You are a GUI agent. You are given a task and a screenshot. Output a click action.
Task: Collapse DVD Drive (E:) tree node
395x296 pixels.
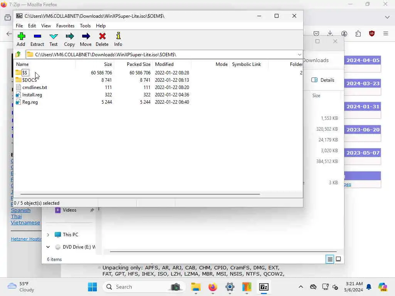point(48,247)
